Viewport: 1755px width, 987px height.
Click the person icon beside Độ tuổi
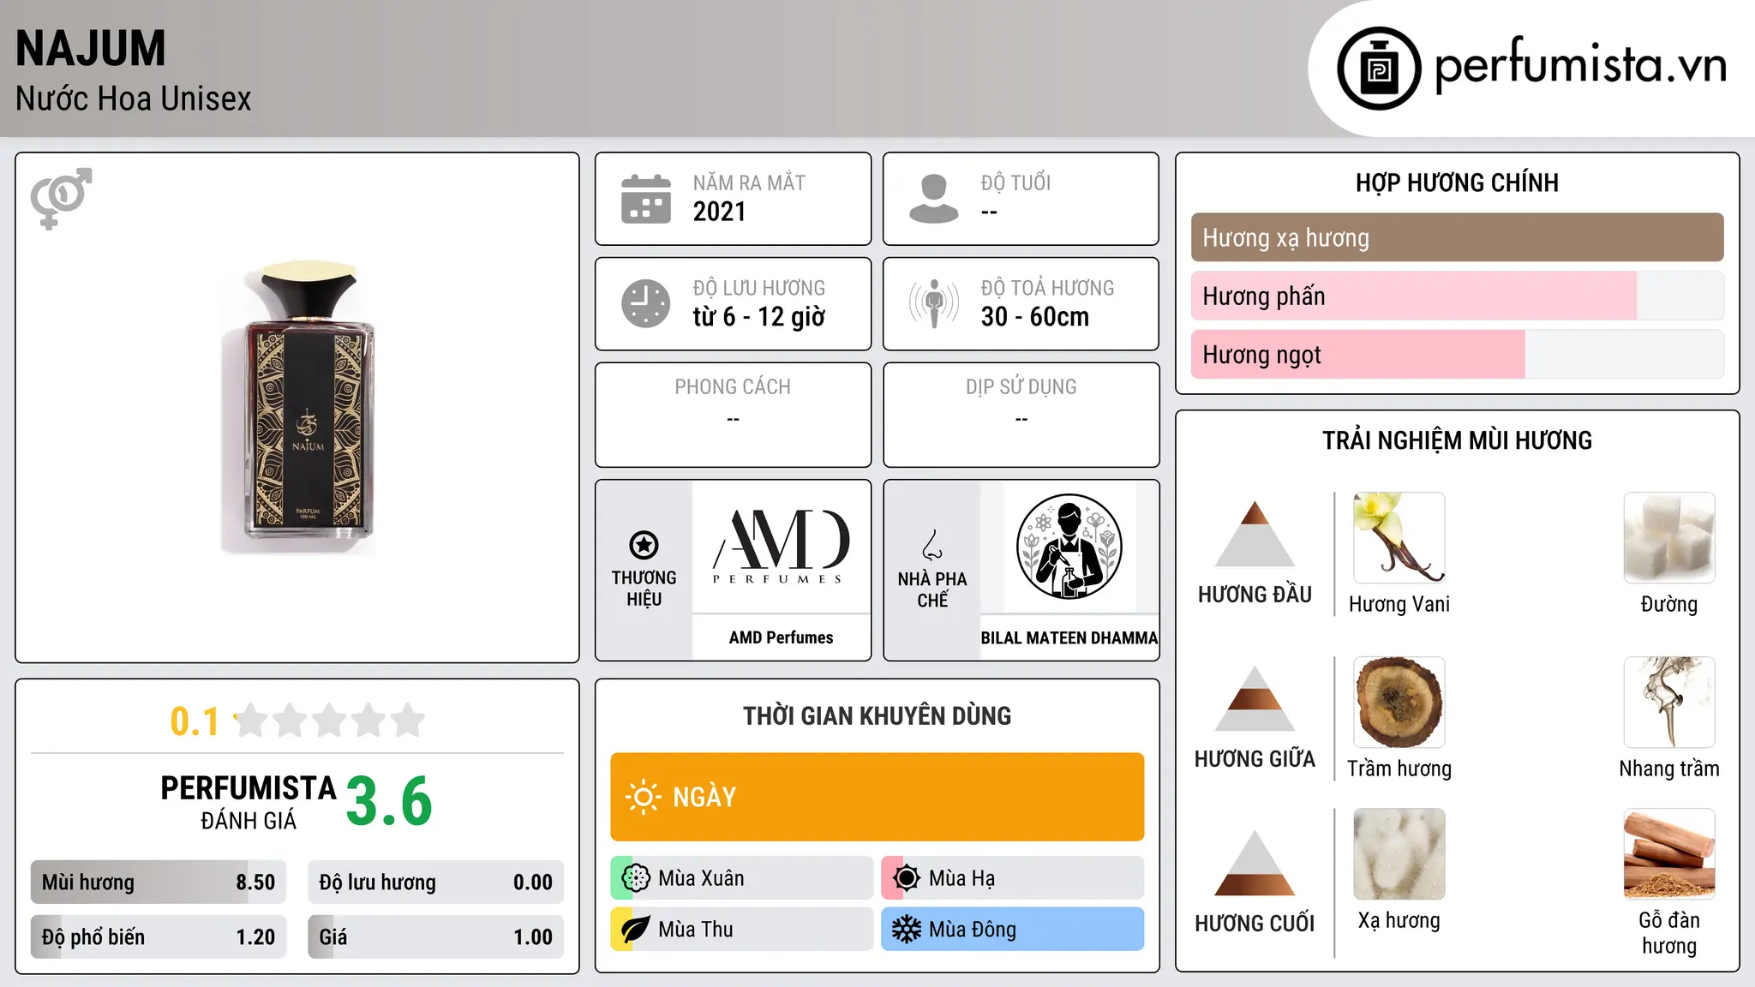pyautogui.click(x=933, y=199)
